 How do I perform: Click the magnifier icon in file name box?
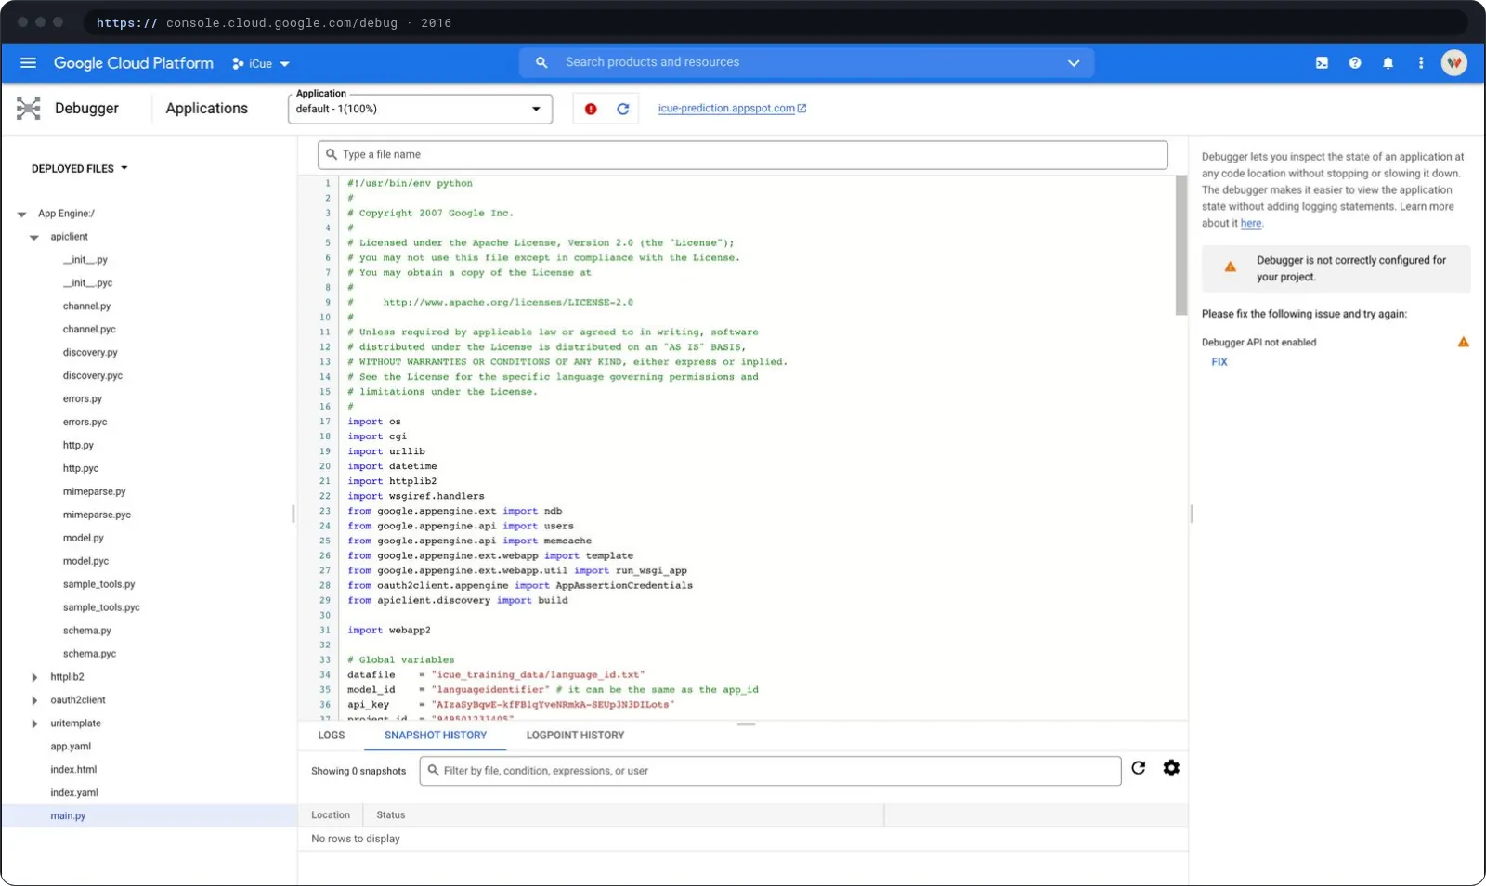[x=332, y=155]
